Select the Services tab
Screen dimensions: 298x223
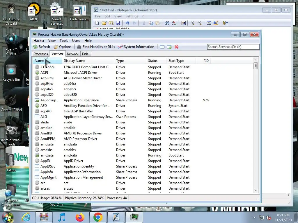[x=57, y=54]
